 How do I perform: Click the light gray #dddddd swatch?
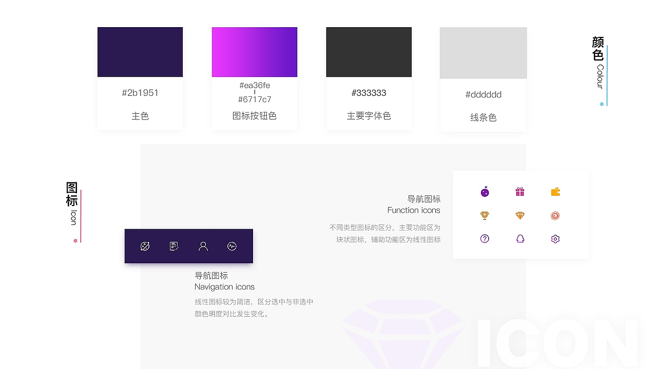(484, 53)
